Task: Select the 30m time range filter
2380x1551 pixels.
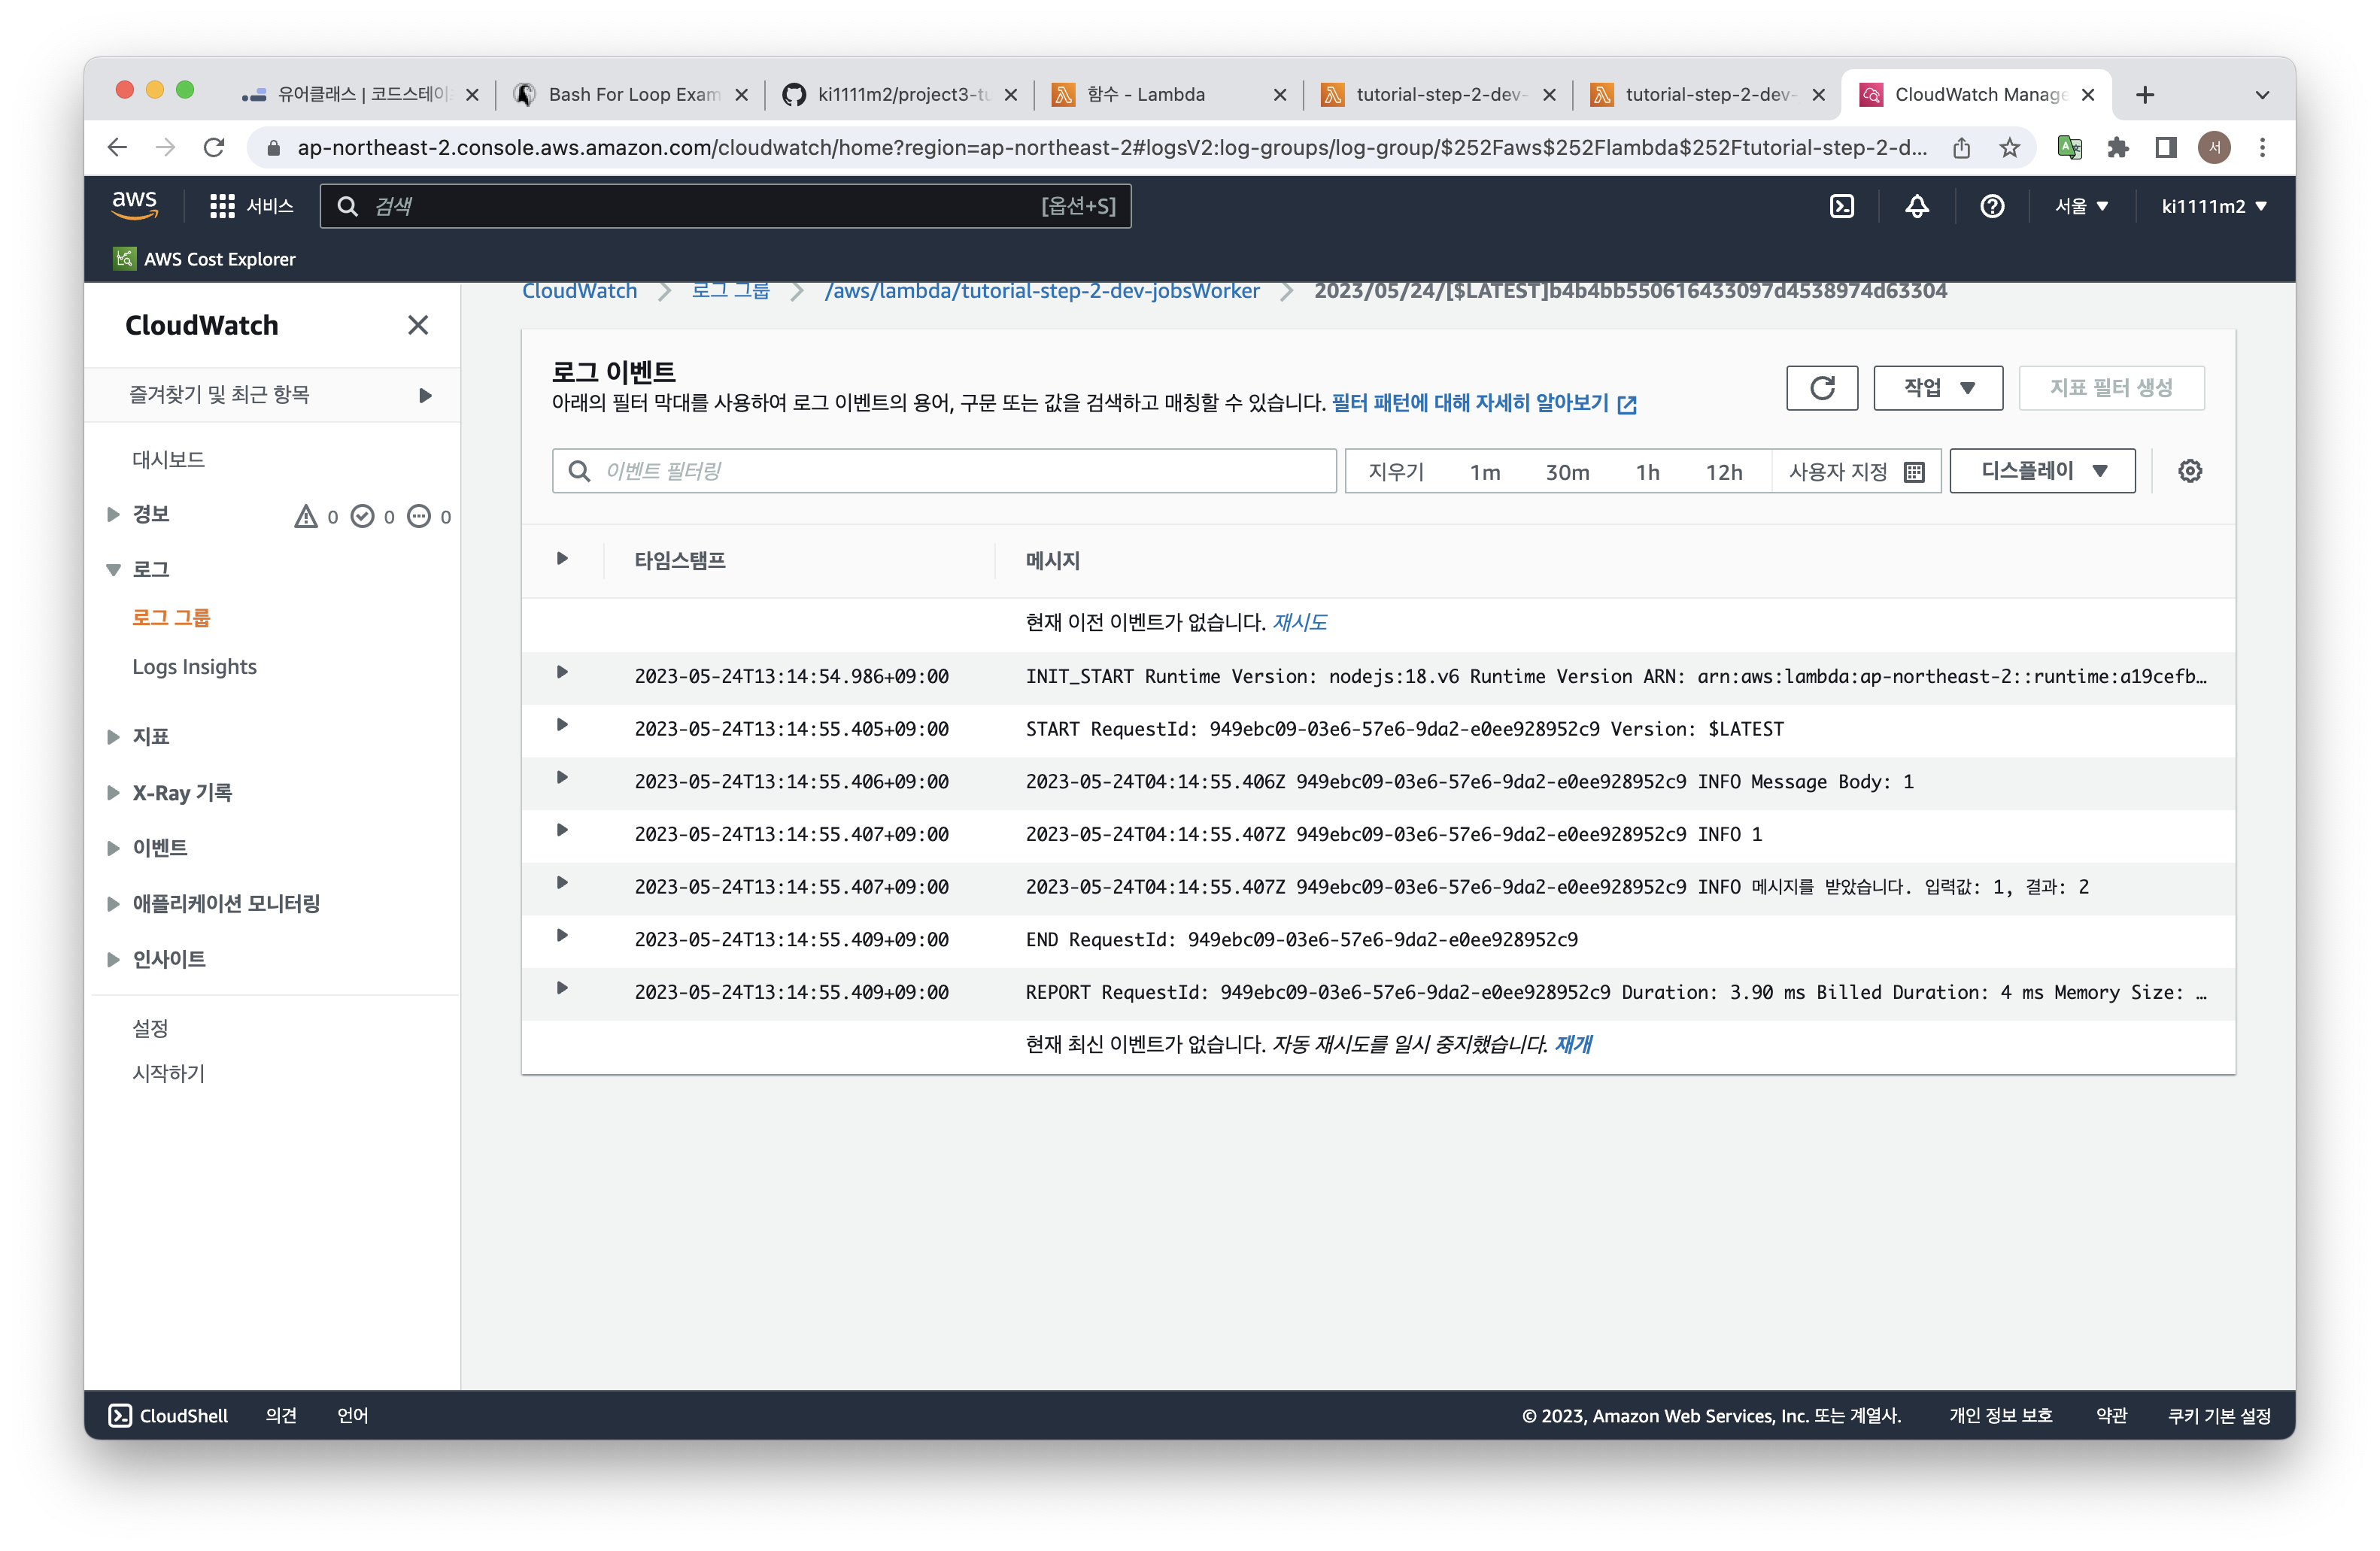Action: [1567, 472]
